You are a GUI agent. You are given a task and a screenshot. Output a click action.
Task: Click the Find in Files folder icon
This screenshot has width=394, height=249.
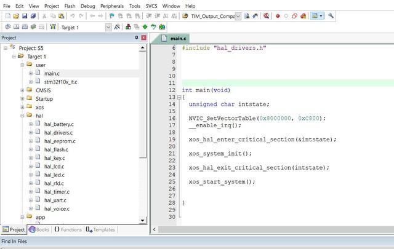pos(185,16)
